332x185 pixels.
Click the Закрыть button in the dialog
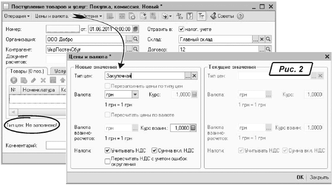pos(318,177)
